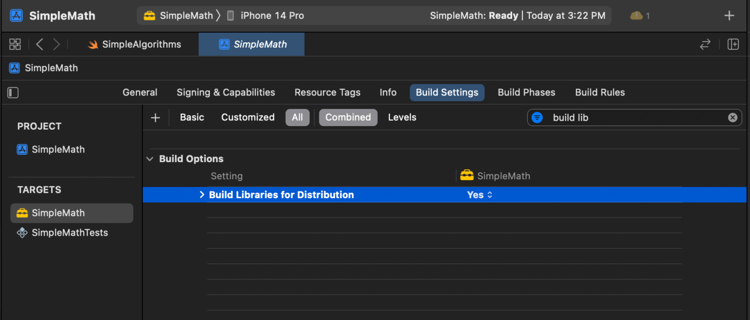
Task: Click the build lib search field
Action: point(635,117)
